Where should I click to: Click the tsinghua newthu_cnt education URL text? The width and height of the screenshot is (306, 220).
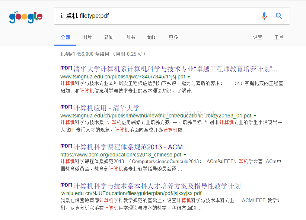pyautogui.click(x=156, y=116)
